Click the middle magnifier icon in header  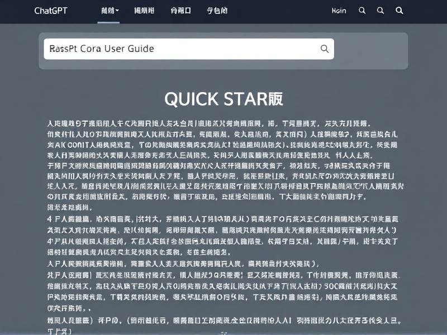[381, 11]
